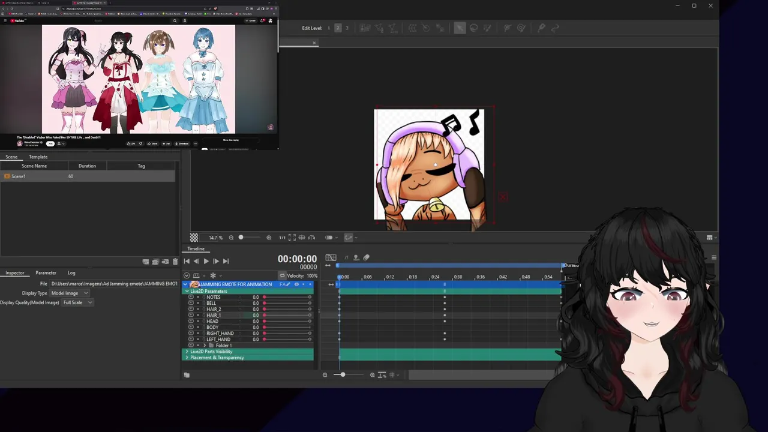Expand Live2D Parts Visibility group

click(x=187, y=352)
